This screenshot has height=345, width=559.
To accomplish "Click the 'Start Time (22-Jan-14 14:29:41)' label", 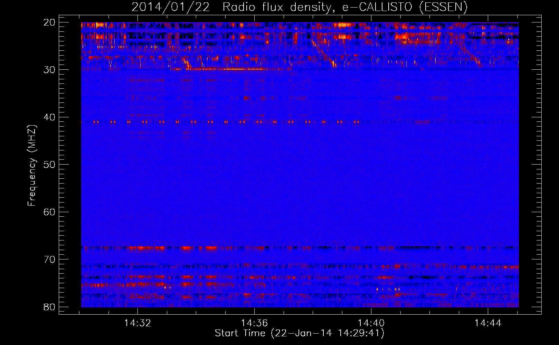I will (x=300, y=333).
